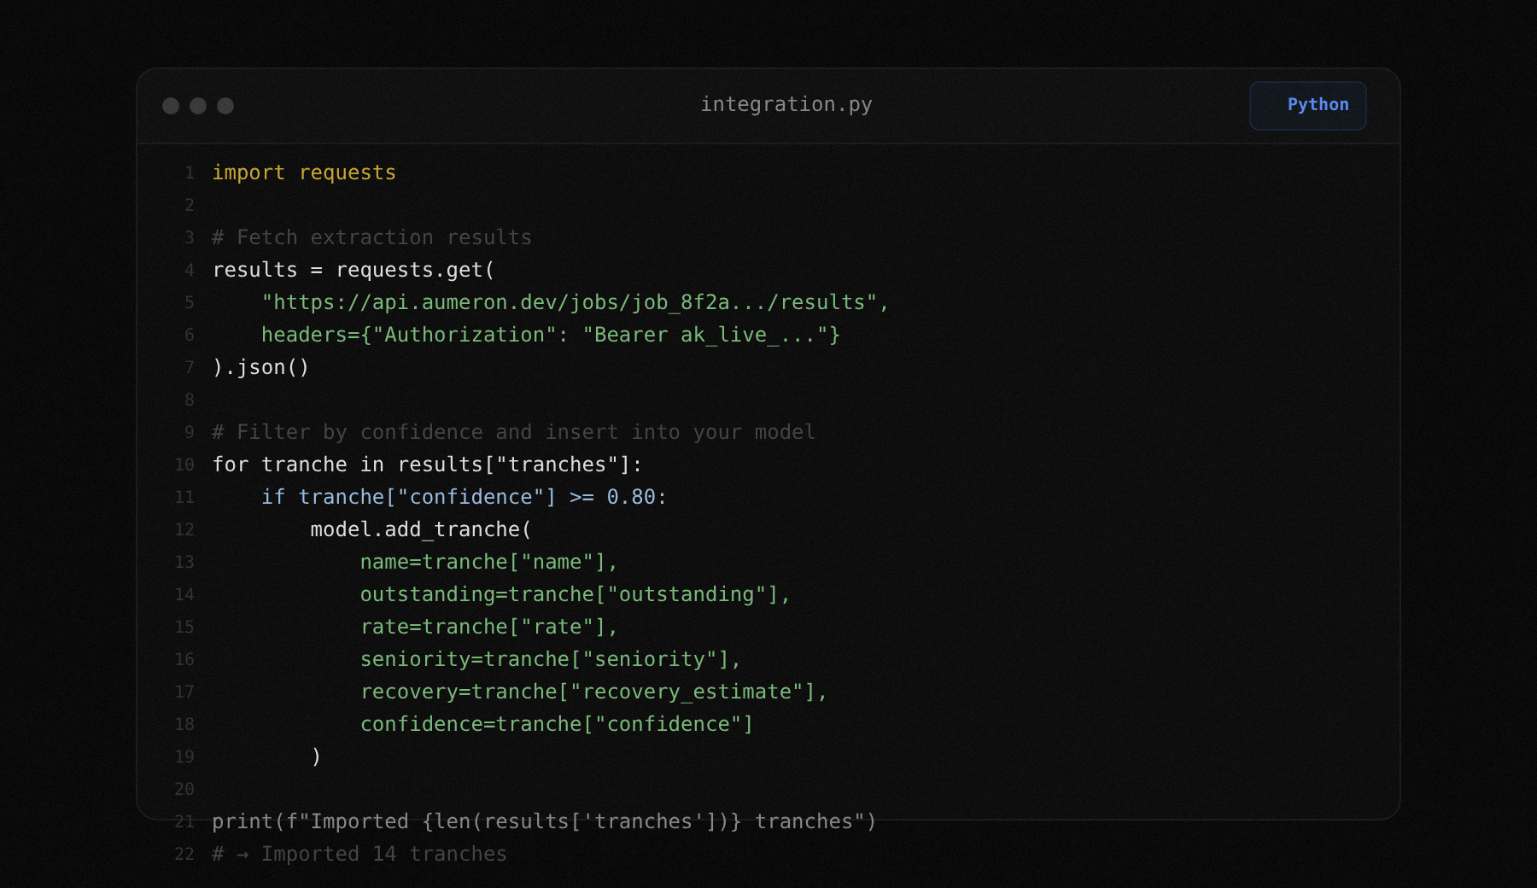This screenshot has width=1537, height=888.
Task: Click the third gray window dot
Action: [225, 105]
